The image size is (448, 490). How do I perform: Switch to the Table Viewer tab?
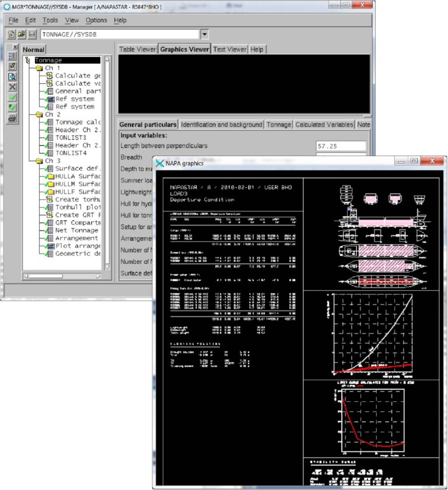click(137, 50)
